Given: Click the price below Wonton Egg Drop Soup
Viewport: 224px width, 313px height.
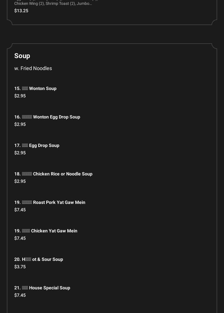Looking at the screenshot, I should (20, 124).
